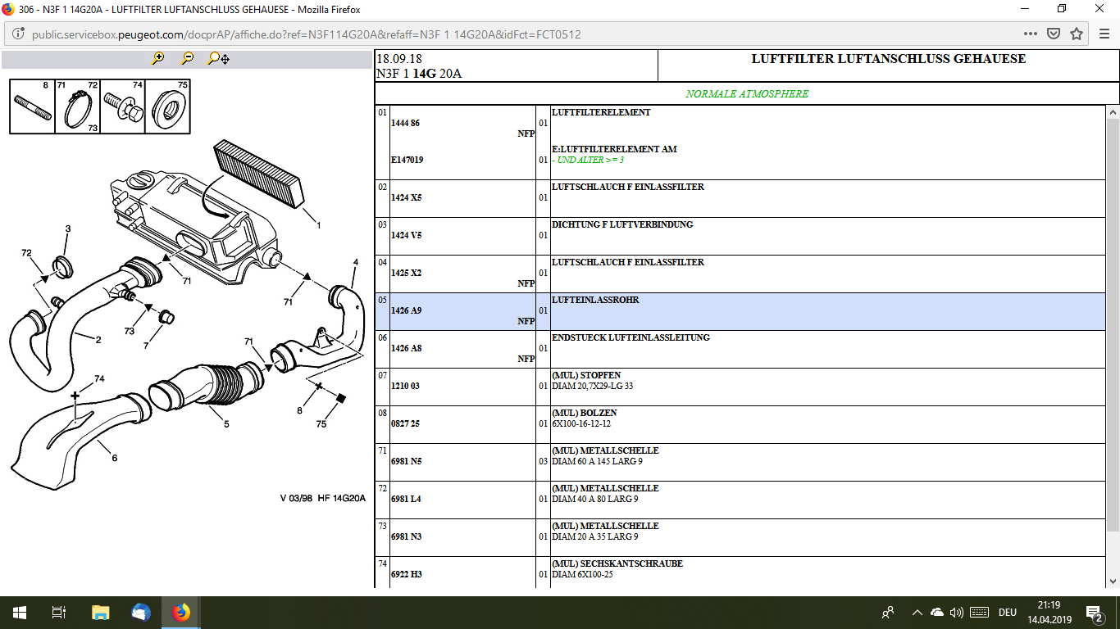Open Windows Task View
This screenshot has width=1120, height=629.
[58, 613]
